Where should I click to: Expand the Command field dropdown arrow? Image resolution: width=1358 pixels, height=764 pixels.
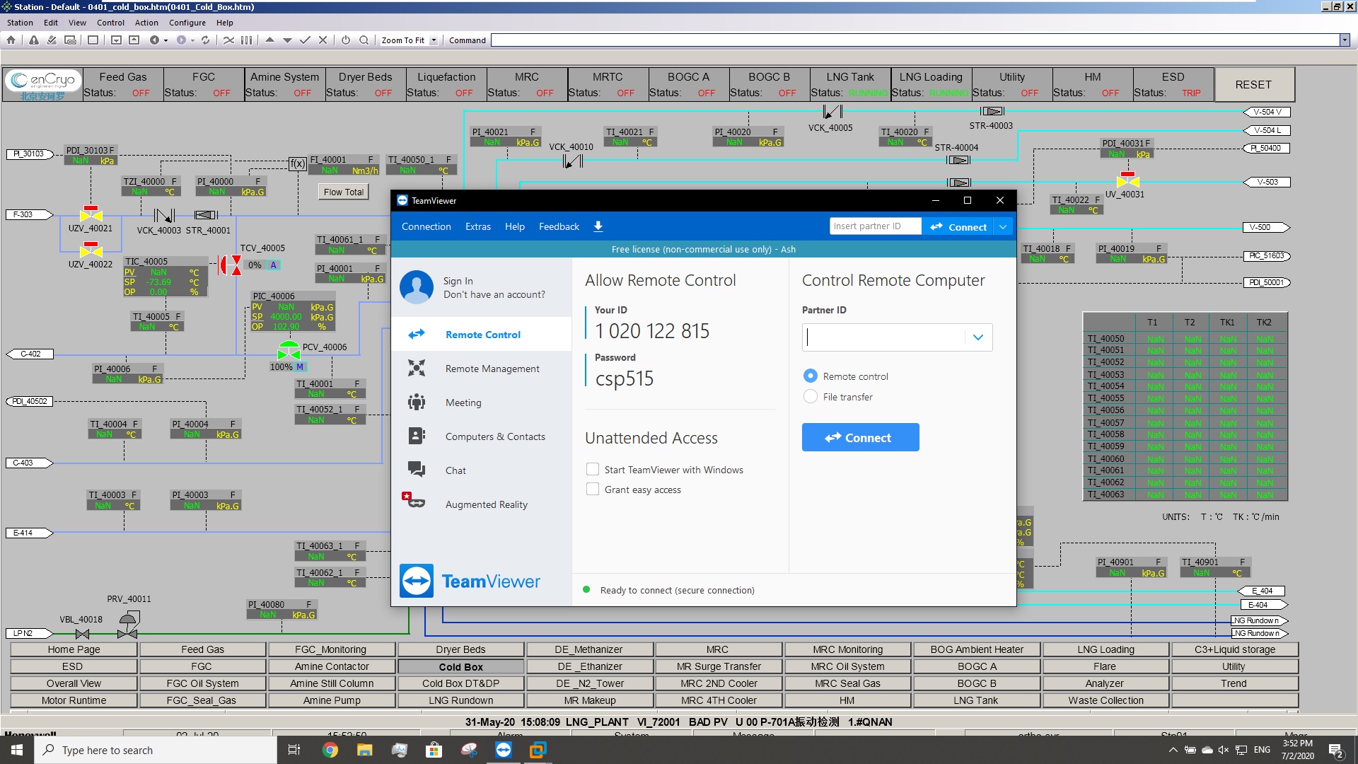[1345, 40]
